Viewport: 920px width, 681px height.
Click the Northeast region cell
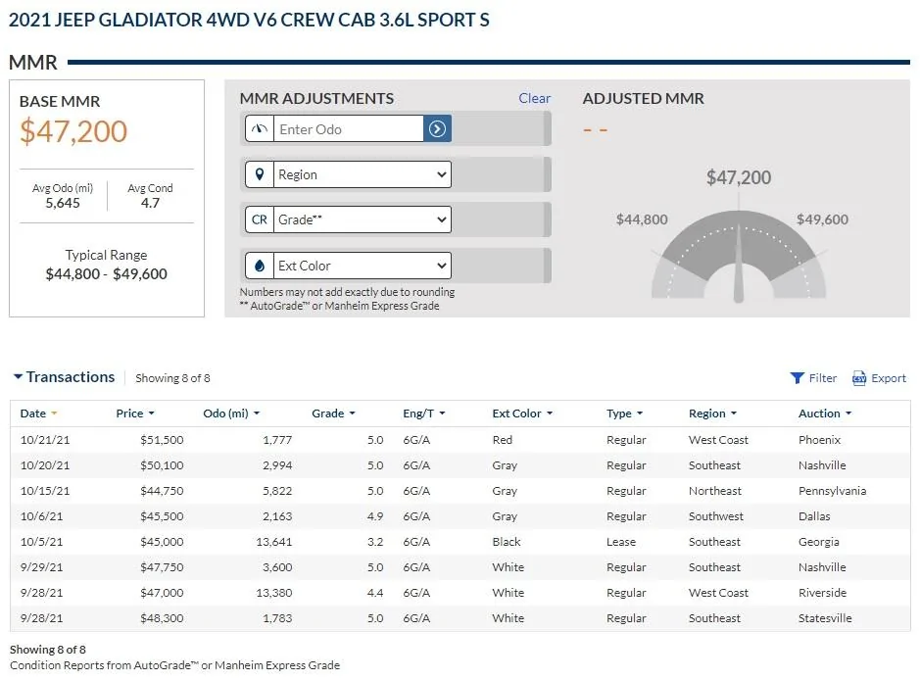[714, 491]
